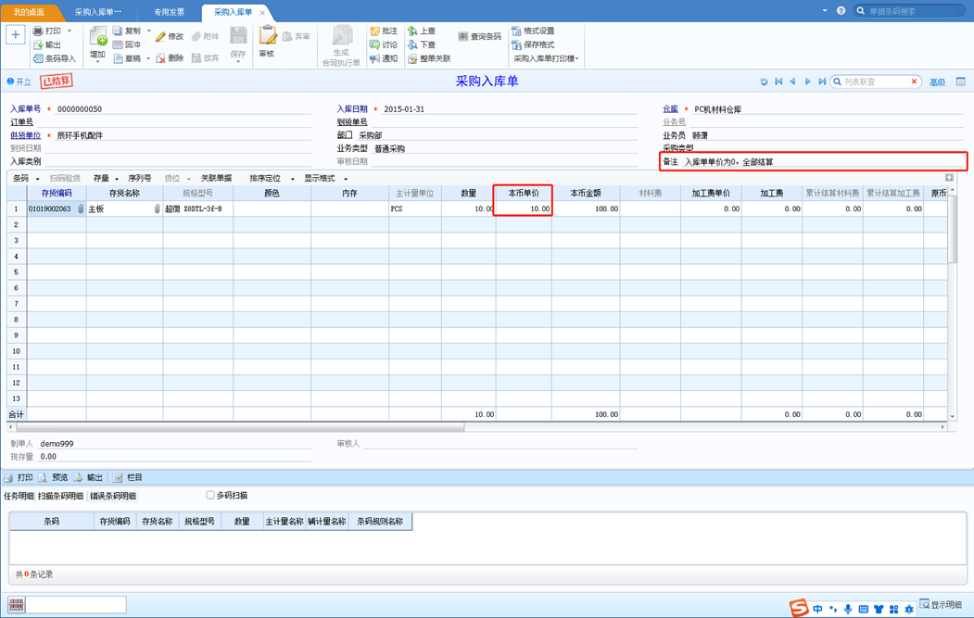Click the 下查 trace-down icon

coord(412,44)
